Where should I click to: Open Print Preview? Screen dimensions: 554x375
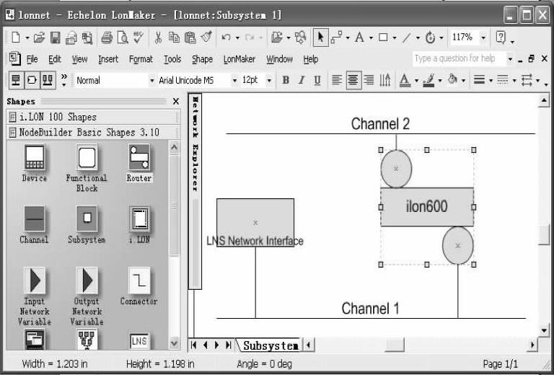[x=123, y=37]
